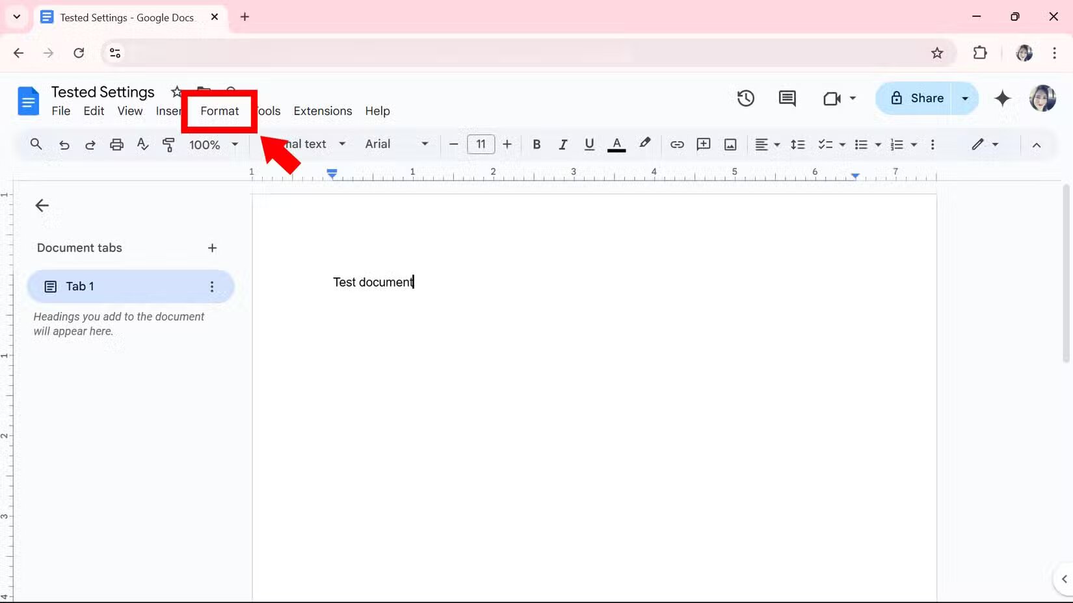Open version history via clock icon
Image resolution: width=1073 pixels, height=603 pixels.
click(745, 98)
